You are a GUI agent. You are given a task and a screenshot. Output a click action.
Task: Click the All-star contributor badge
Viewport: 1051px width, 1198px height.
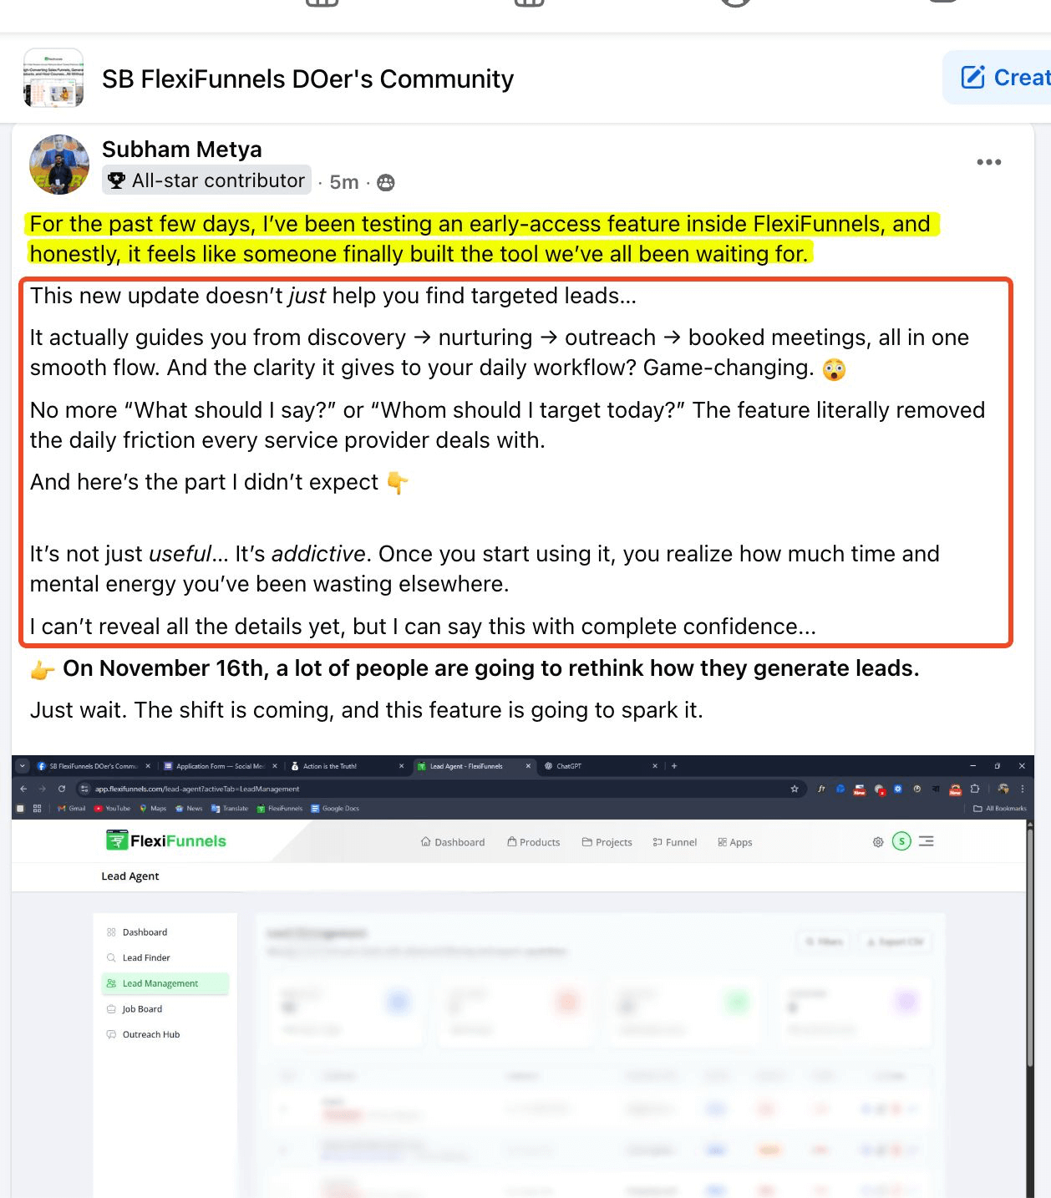click(x=207, y=180)
